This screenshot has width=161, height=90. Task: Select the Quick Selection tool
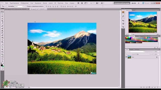click(x=2, y=19)
